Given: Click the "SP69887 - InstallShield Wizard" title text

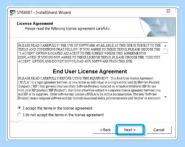Looking at the screenshot, I should pyautogui.click(x=44, y=12).
